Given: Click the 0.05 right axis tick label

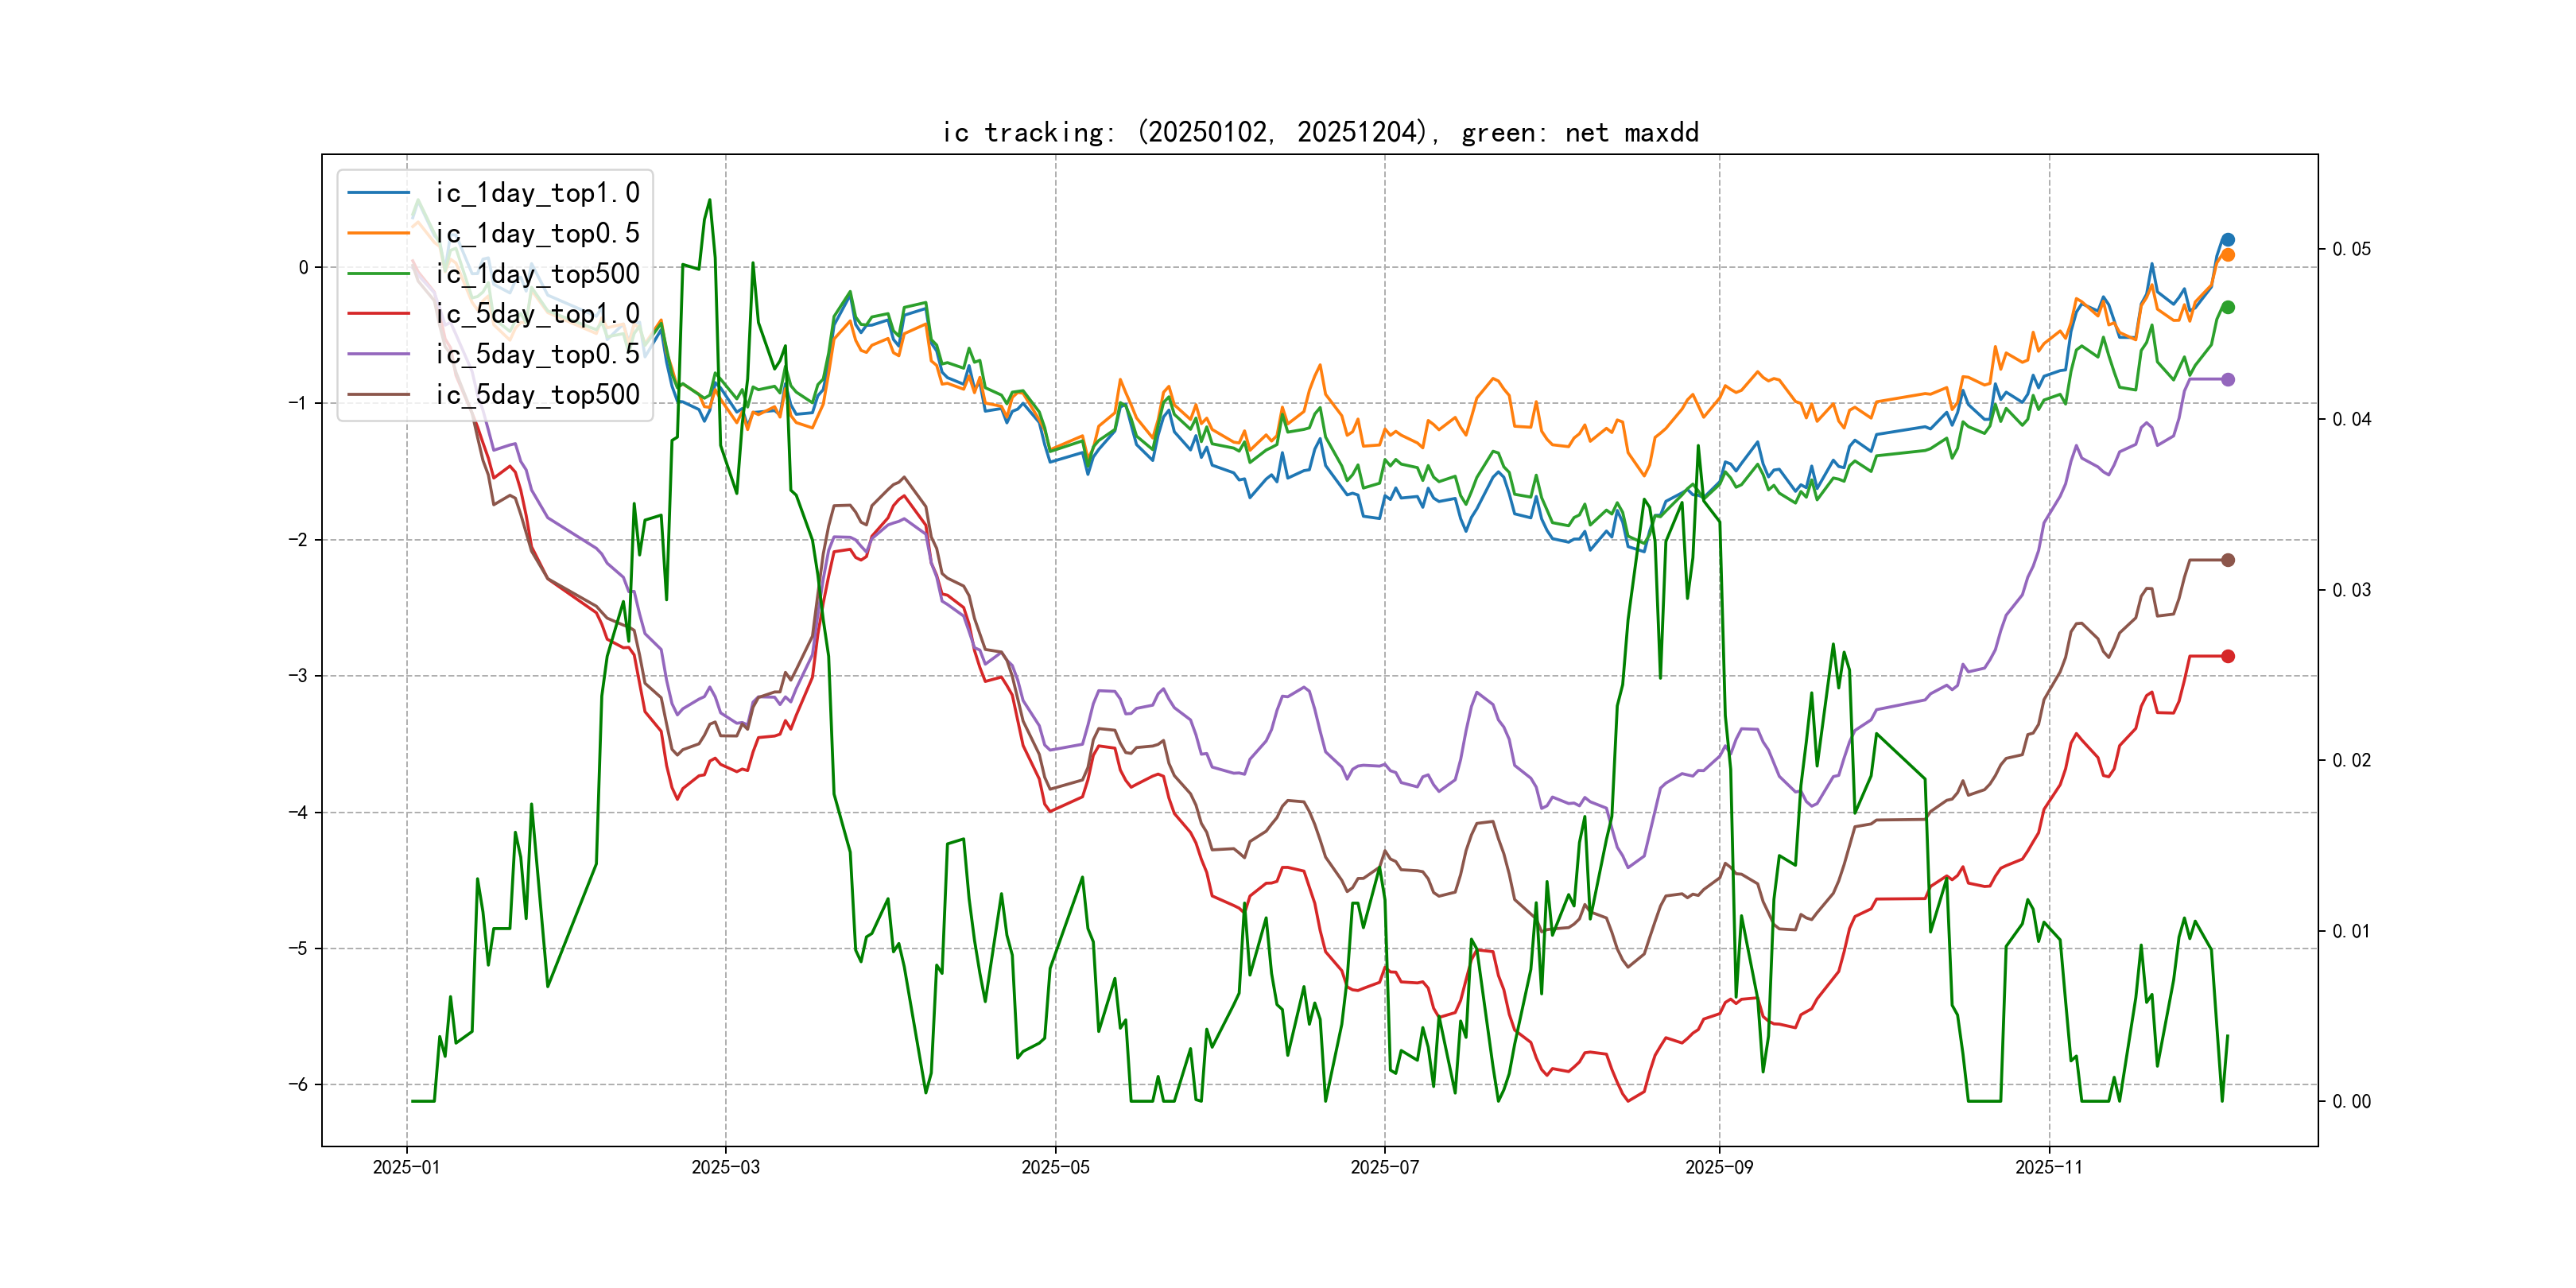Looking at the screenshot, I should click(x=2350, y=249).
